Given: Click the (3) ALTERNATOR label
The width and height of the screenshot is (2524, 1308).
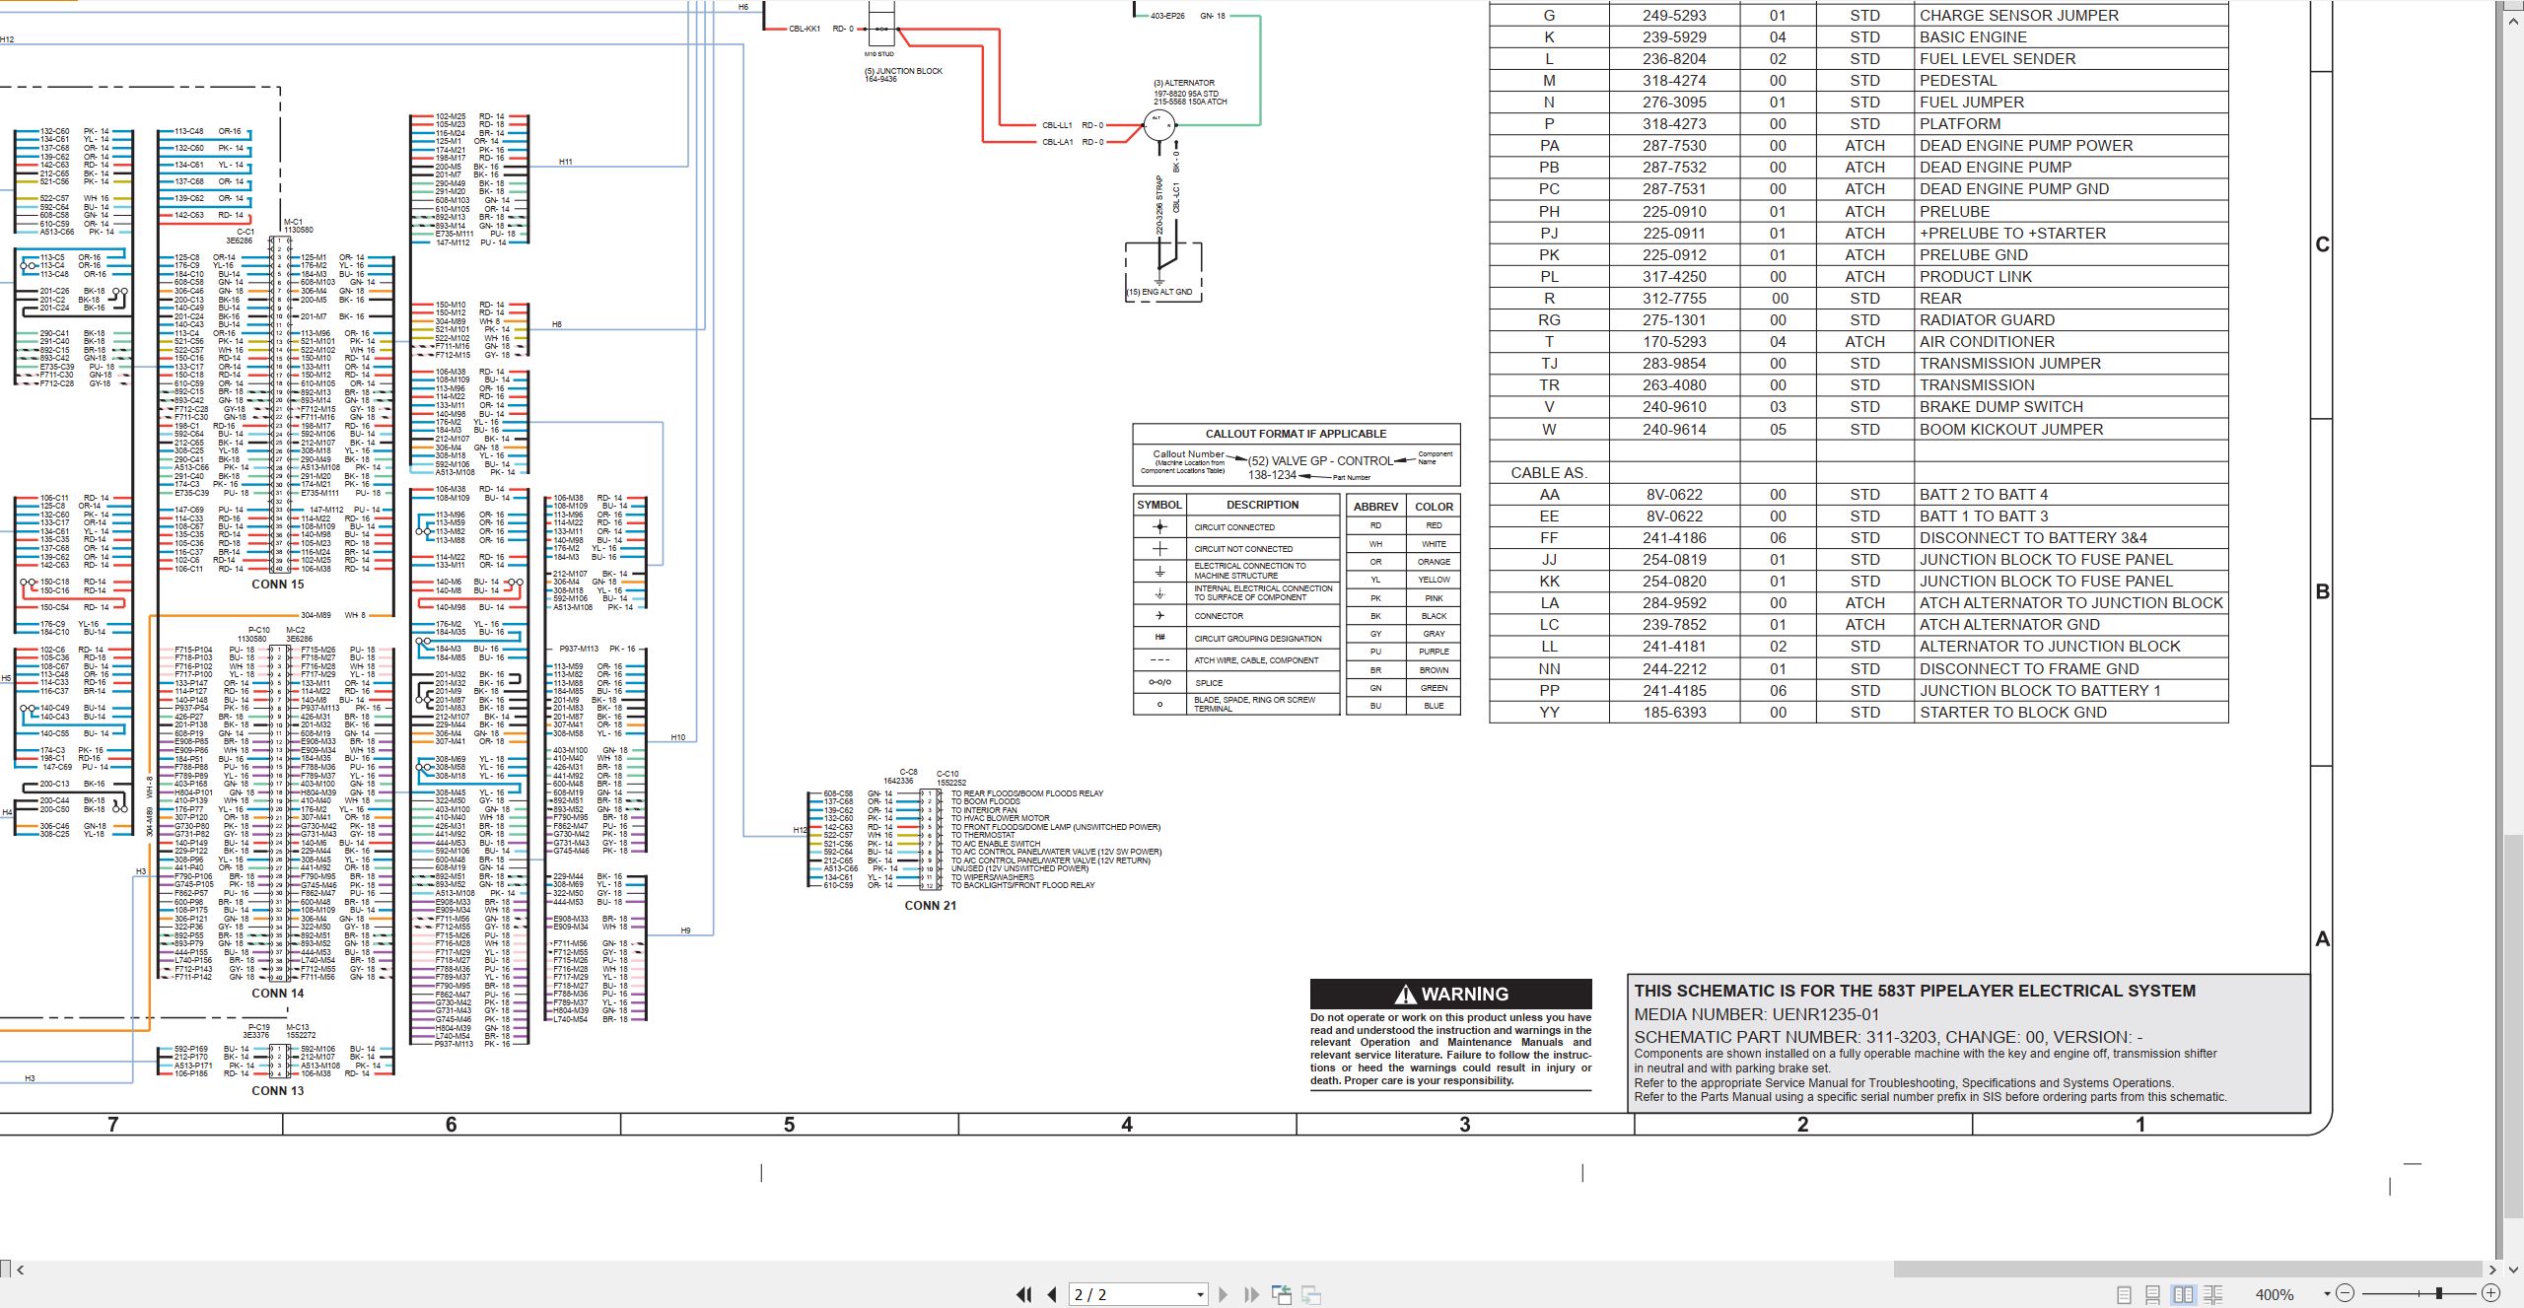Looking at the screenshot, I should click(x=1184, y=83).
